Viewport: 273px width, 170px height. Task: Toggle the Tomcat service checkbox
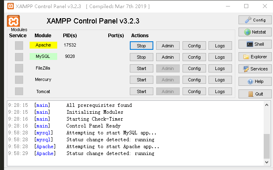[19, 91]
